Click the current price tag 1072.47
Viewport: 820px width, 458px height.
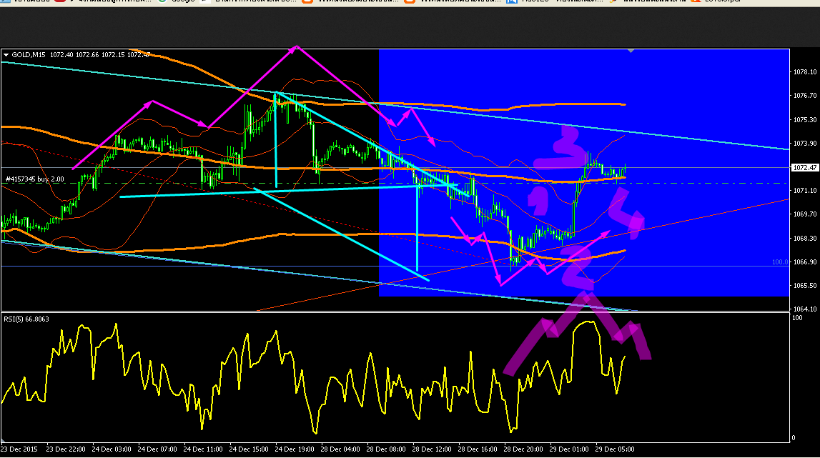pos(804,168)
